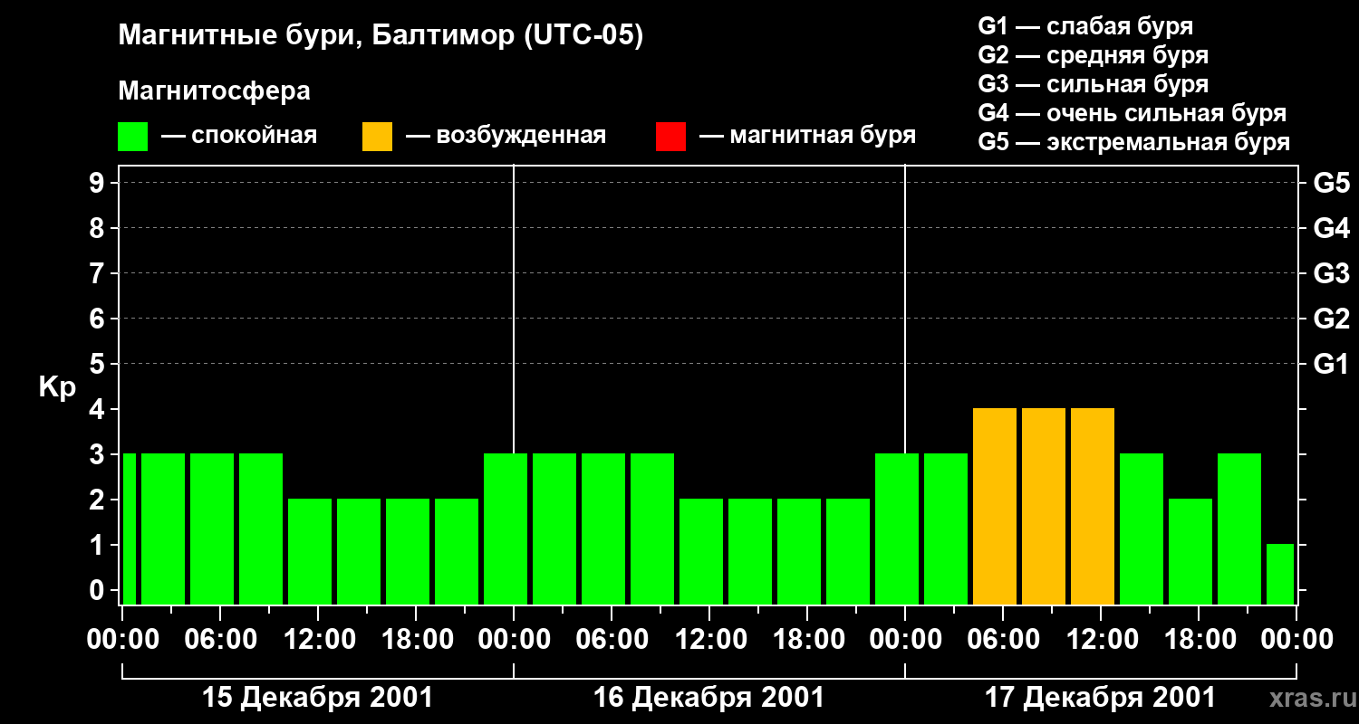Click the 'G5 — экстремальная буря' legend line
Screen dimensions: 1359x724
1133,142
